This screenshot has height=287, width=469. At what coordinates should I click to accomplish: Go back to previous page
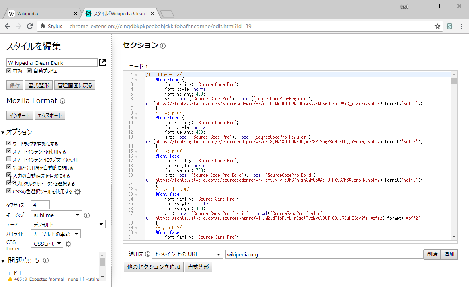[8, 26]
